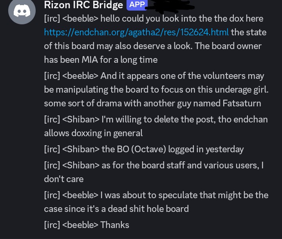Click the text "allows doxxing in general"

(93, 133)
